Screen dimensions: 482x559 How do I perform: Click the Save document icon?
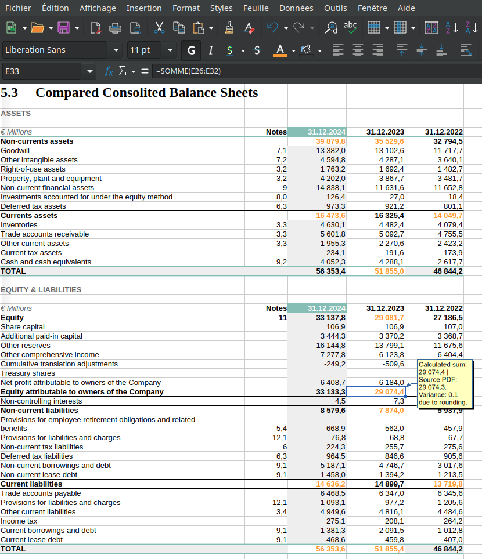[x=63, y=27]
